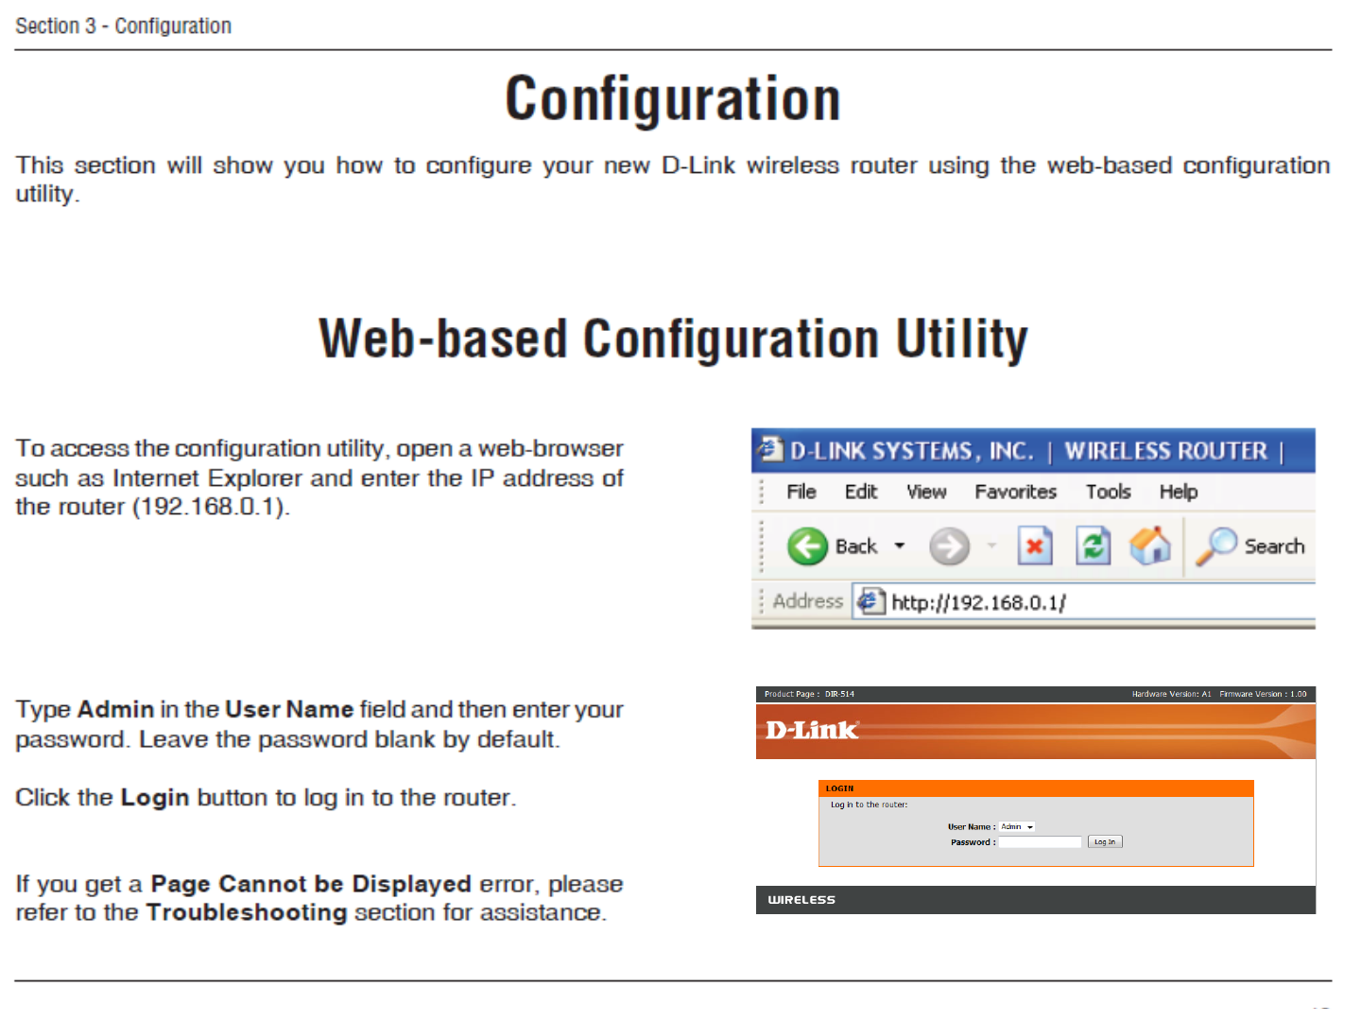Click the "Password :" label in the login form
This screenshot has height=1021, width=1361.
pyautogui.click(x=973, y=842)
